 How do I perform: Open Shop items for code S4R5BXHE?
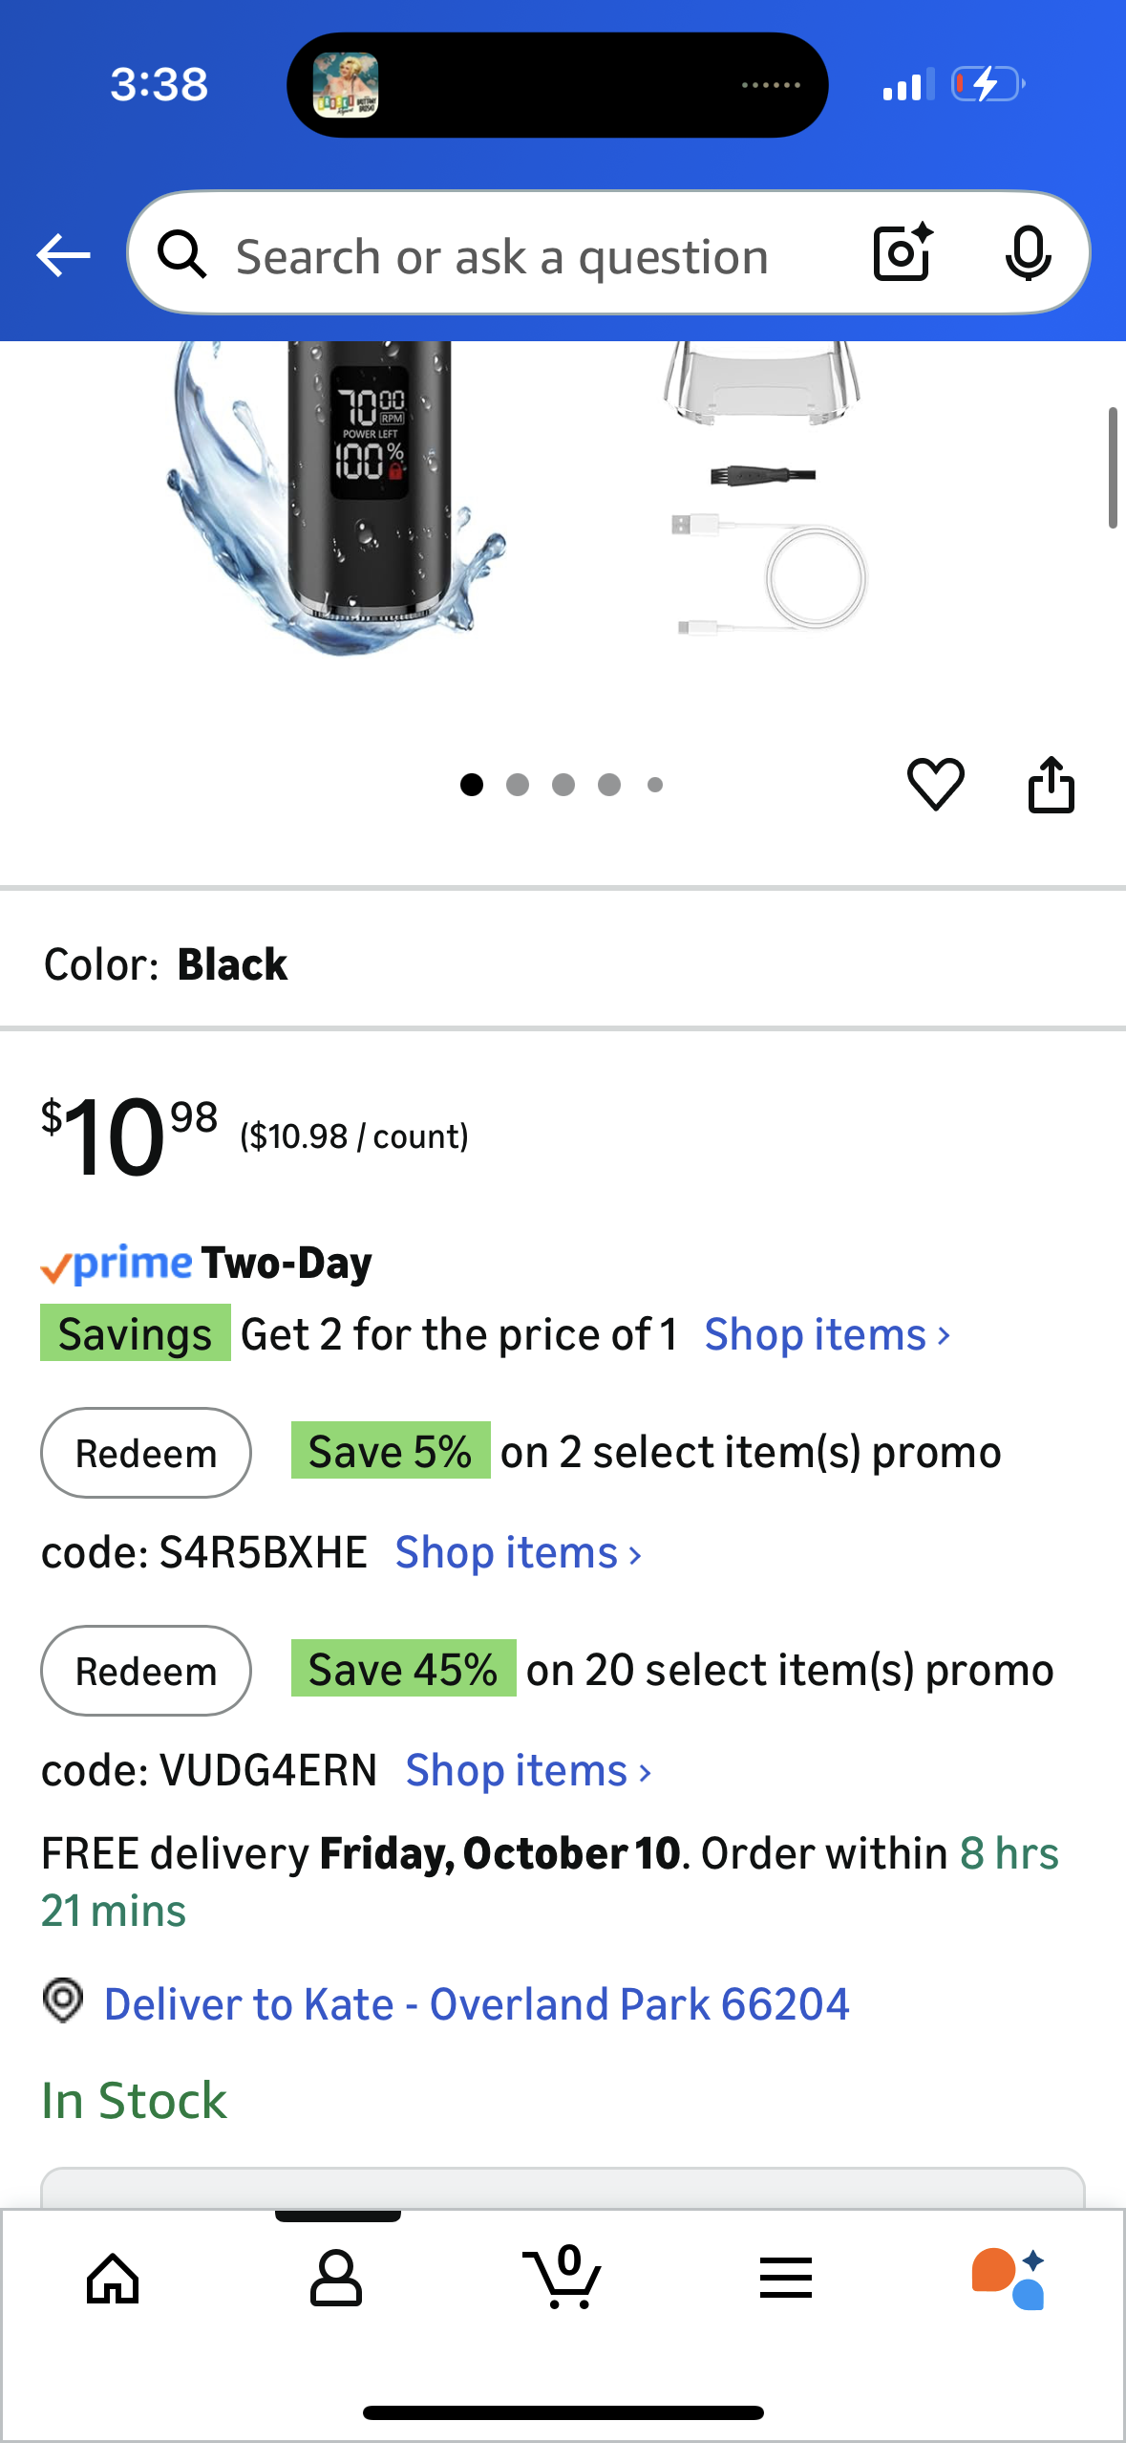519,1552
